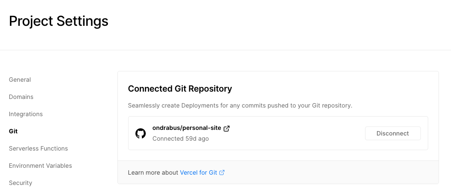Click external link icon beside ondrabus/personal-site
The width and height of the screenshot is (451, 194).
point(227,128)
